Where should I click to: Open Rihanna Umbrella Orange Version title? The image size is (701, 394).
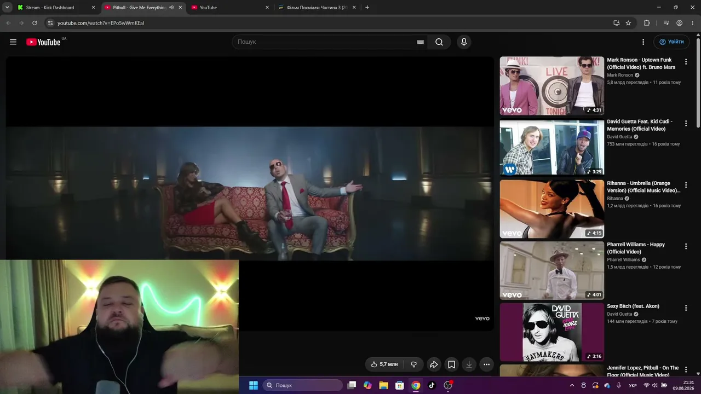(643, 187)
